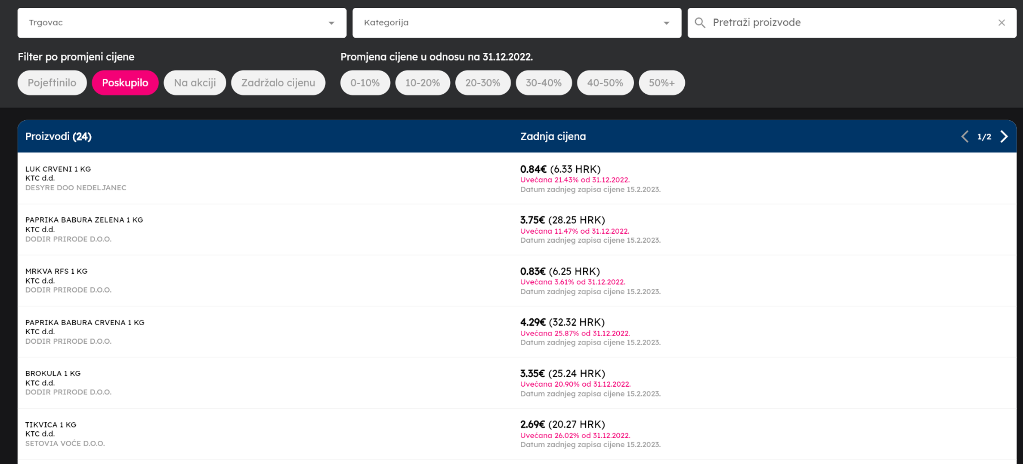Image resolution: width=1023 pixels, height=464 pixels.
Task: Select the 10-20% price change range
Action: pyautogui.click(x=422, y=83)
